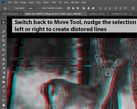Select the Pen tool
This screenshot has width=137, height=109.
(x=3, y=87)
